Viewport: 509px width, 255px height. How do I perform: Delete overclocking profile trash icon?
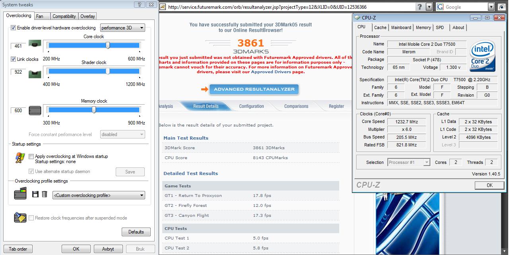tap(45, 194)
